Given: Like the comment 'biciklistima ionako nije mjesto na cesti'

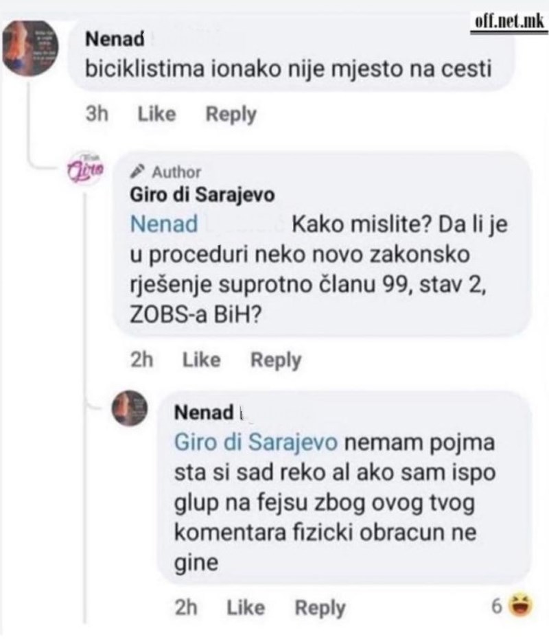Looking at the screenshot, I should pos(156,114).
